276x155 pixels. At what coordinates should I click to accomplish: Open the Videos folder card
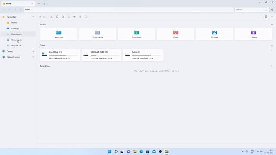[x=254, y=34]
